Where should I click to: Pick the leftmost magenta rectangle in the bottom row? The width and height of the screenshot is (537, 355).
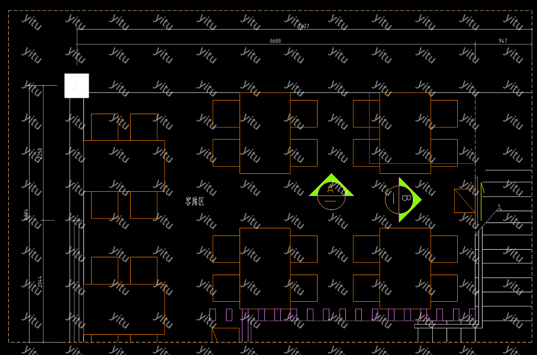213,315
